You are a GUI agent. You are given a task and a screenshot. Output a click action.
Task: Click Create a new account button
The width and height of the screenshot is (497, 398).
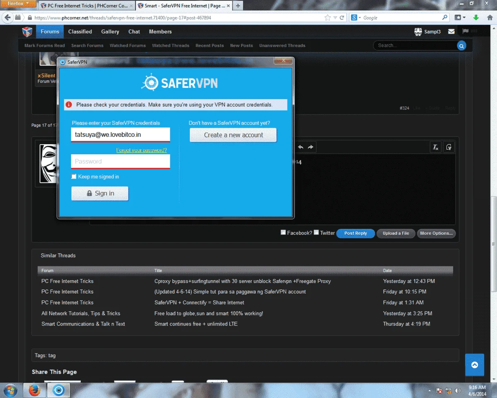(x=233, y=135)
